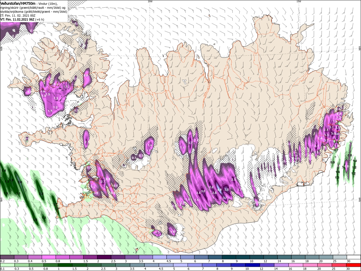Click the 30 label in rain legend row

click(x=348, y=269)
